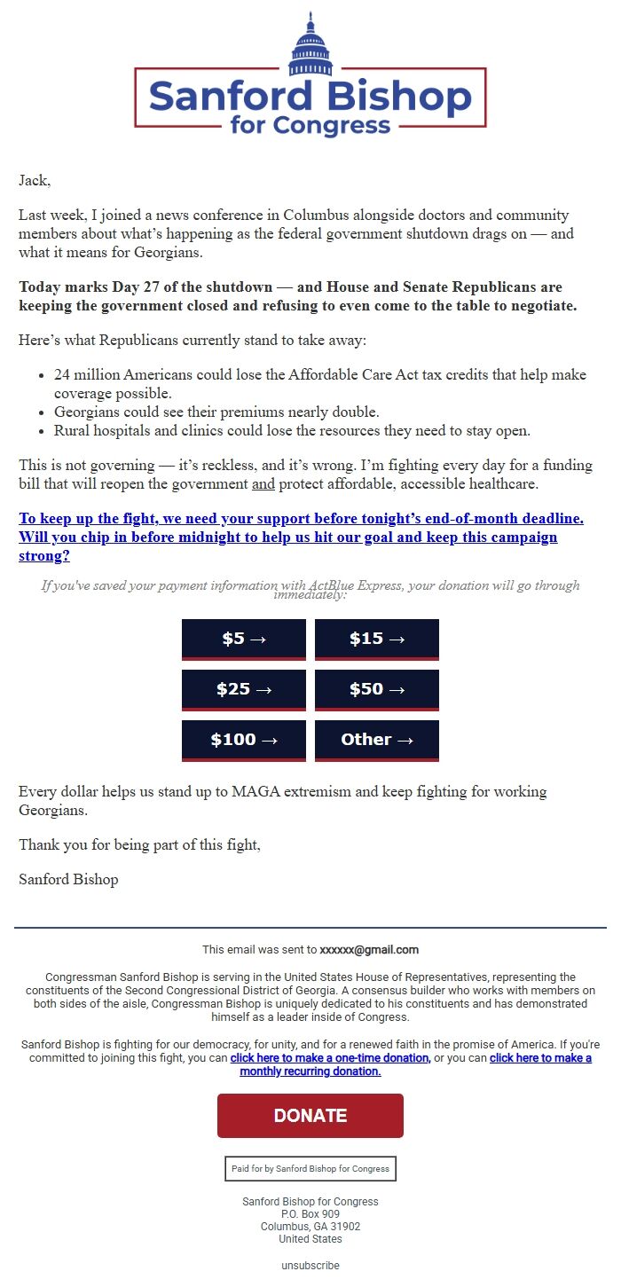
Task: Select the Other donation amount option
Action: 376,740
